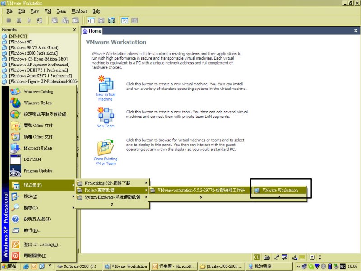Select [Windows BBXPV5.1 Professional] favorite

coord(38,70)
